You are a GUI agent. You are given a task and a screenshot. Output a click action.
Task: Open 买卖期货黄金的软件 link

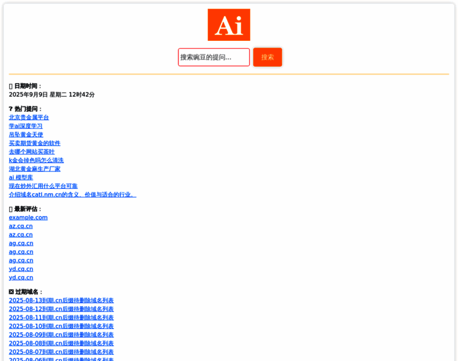coord(34,143)
